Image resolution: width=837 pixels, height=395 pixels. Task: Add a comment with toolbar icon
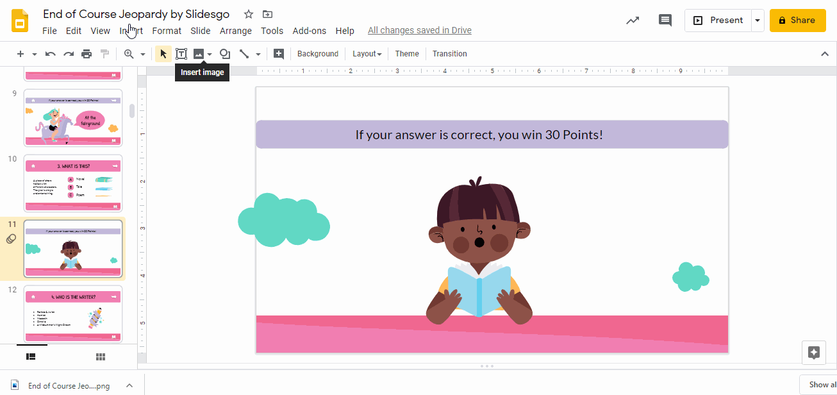(x=279, y=54)
